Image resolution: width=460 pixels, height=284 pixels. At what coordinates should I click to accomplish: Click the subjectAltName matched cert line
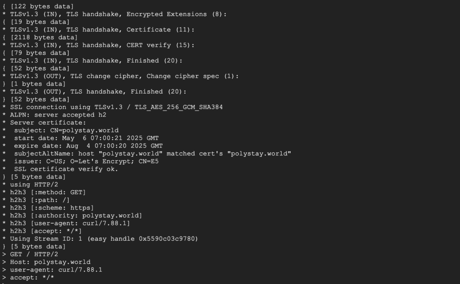[147, 154]
